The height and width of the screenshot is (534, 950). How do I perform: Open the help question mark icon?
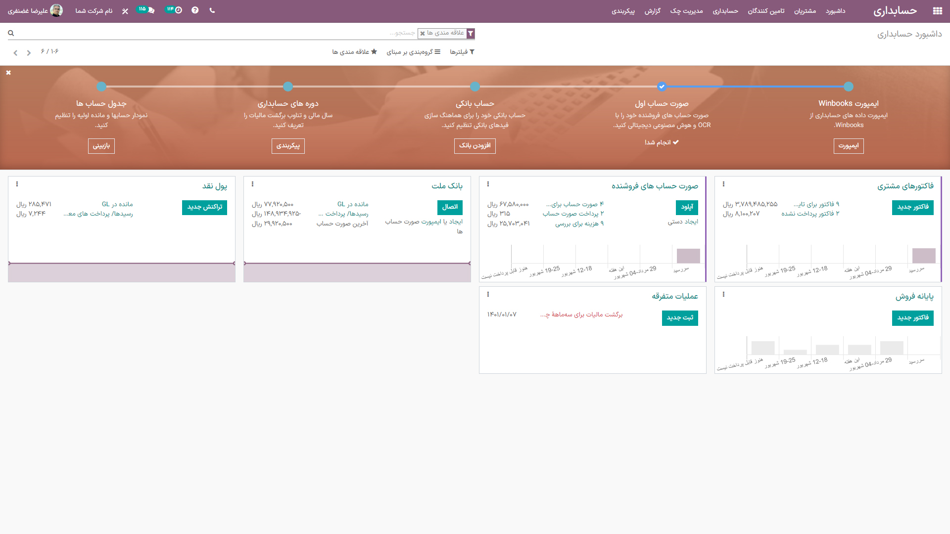click(x=195, y=10)
